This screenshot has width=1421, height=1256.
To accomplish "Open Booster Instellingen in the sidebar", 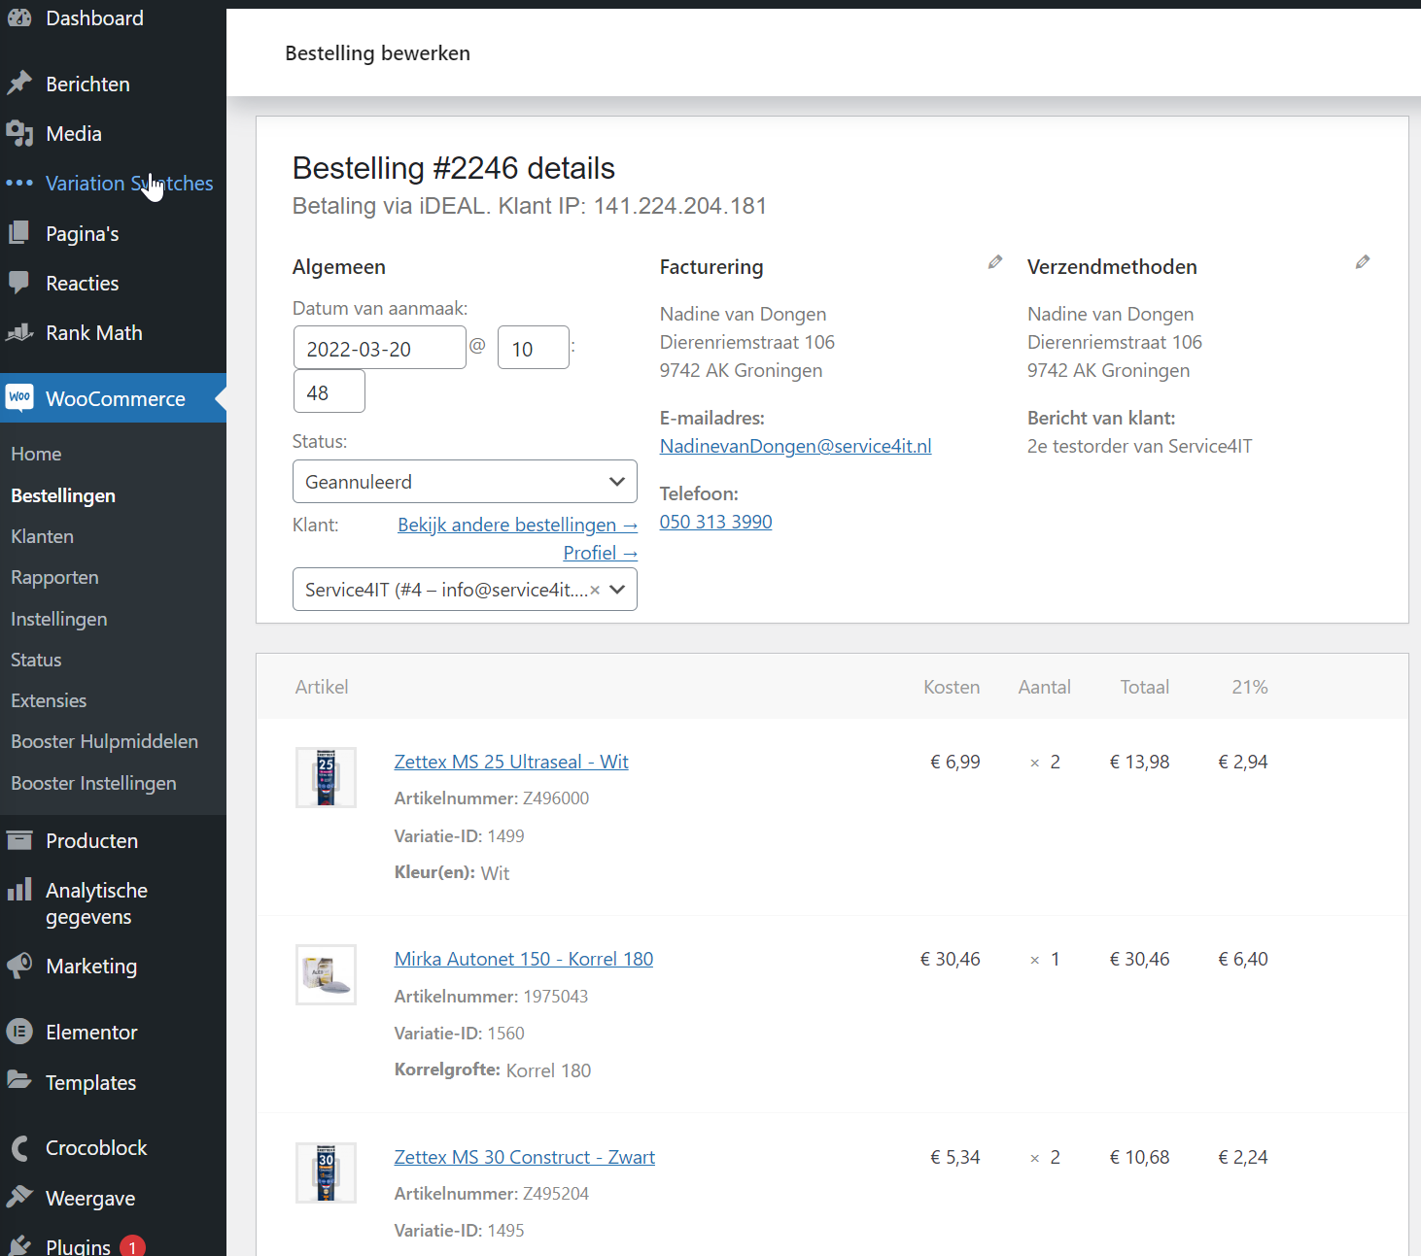I will [x=93, y=783].
